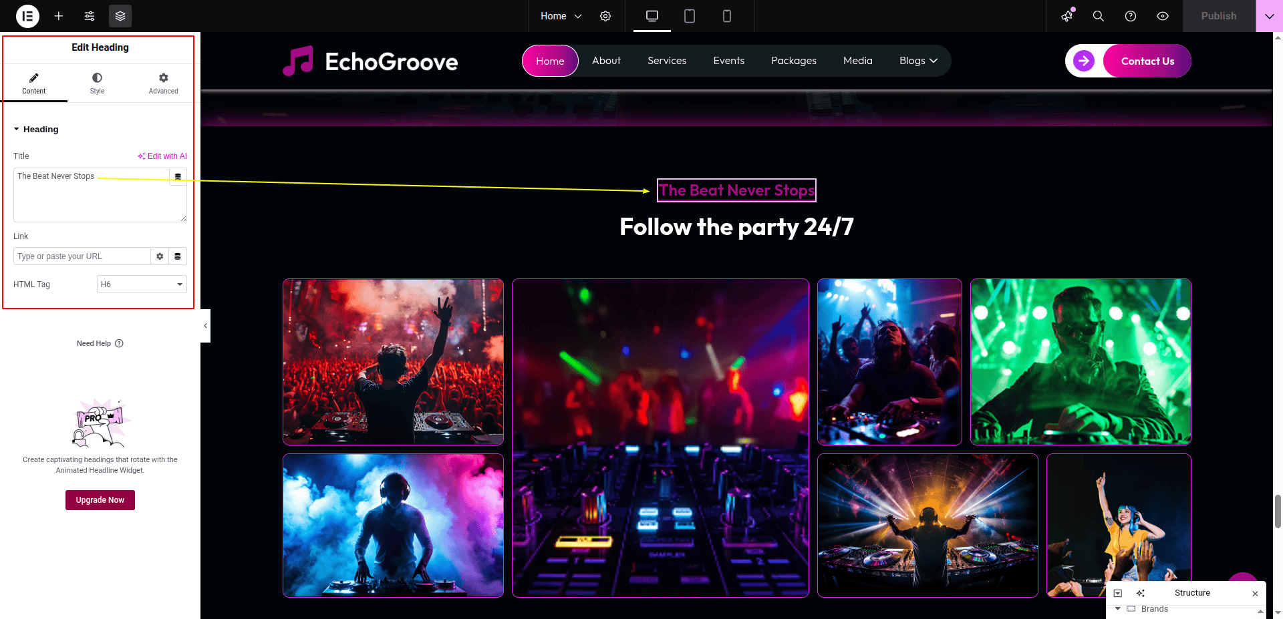The height and width of the screenshot is (619, 1283).
Task: Open the Finder search icon
Action: pyautogui.click(x=1098, y=16)
